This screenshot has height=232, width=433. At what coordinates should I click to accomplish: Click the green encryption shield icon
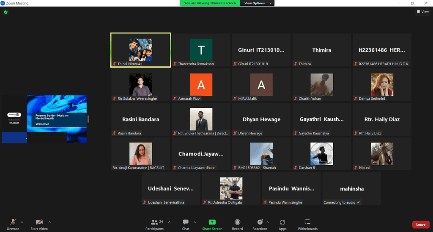click(5, 12)
